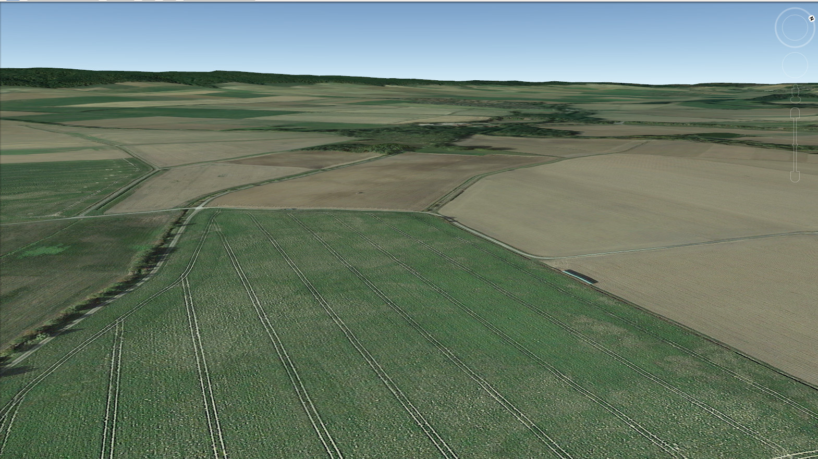Screen dimensions: 818x459
Task: Click the center of the look-around compass ring
Action: coord(795,28)
